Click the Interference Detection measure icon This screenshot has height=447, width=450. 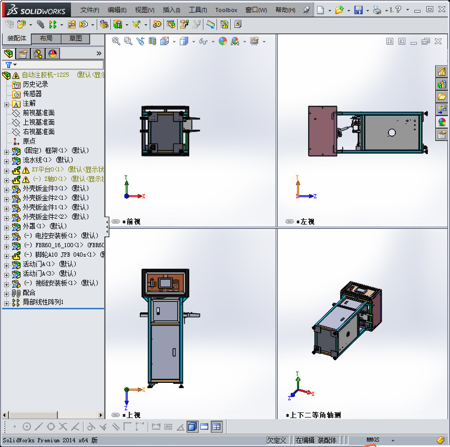(x=210, y=24)
